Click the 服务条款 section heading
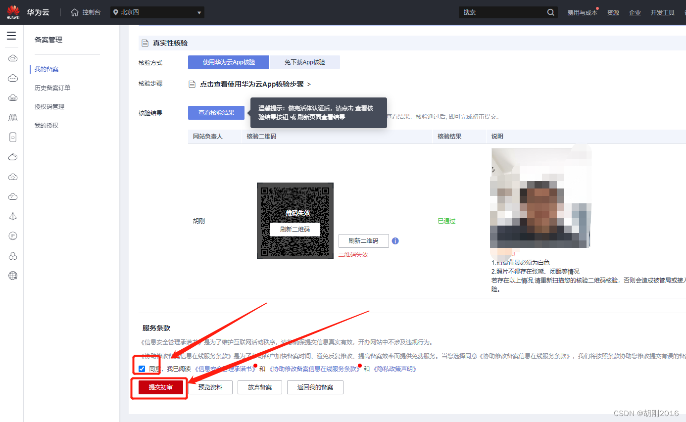This screenshot has height=422, width=686. (156, 328)
